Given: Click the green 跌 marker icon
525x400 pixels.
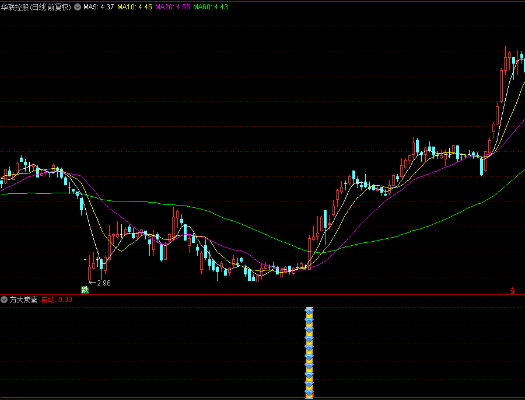Looking at the screenshot, I should click(x=85, y=290).
